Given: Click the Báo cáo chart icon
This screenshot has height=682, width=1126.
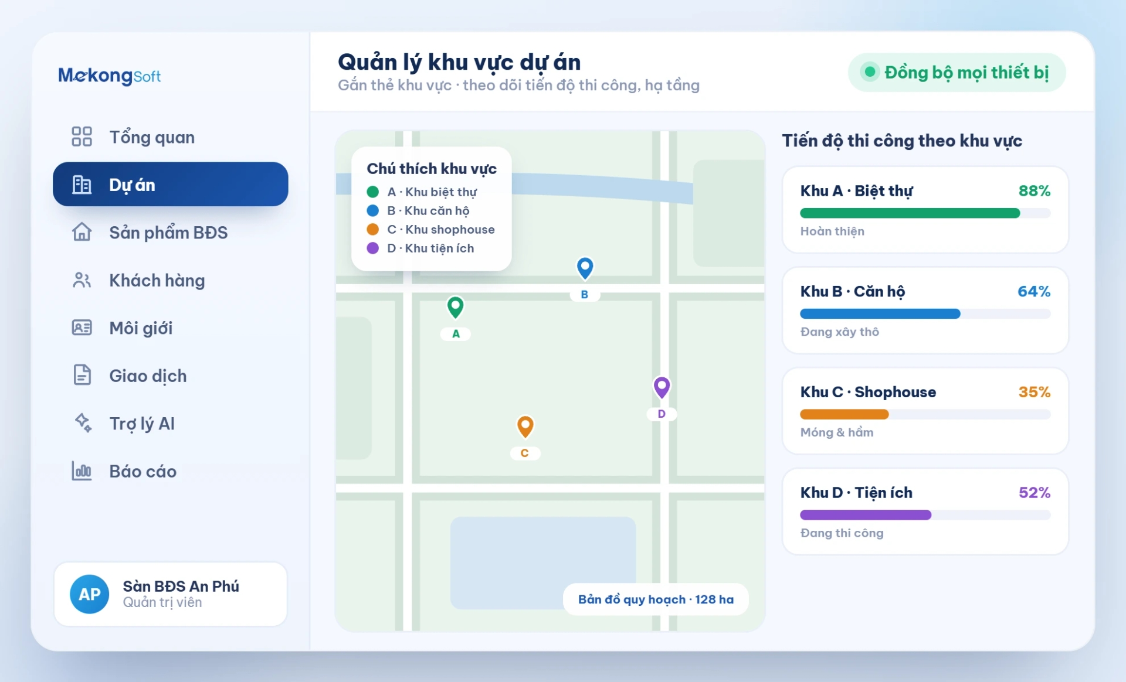Looking at the screenshot, I should point(82,470).
